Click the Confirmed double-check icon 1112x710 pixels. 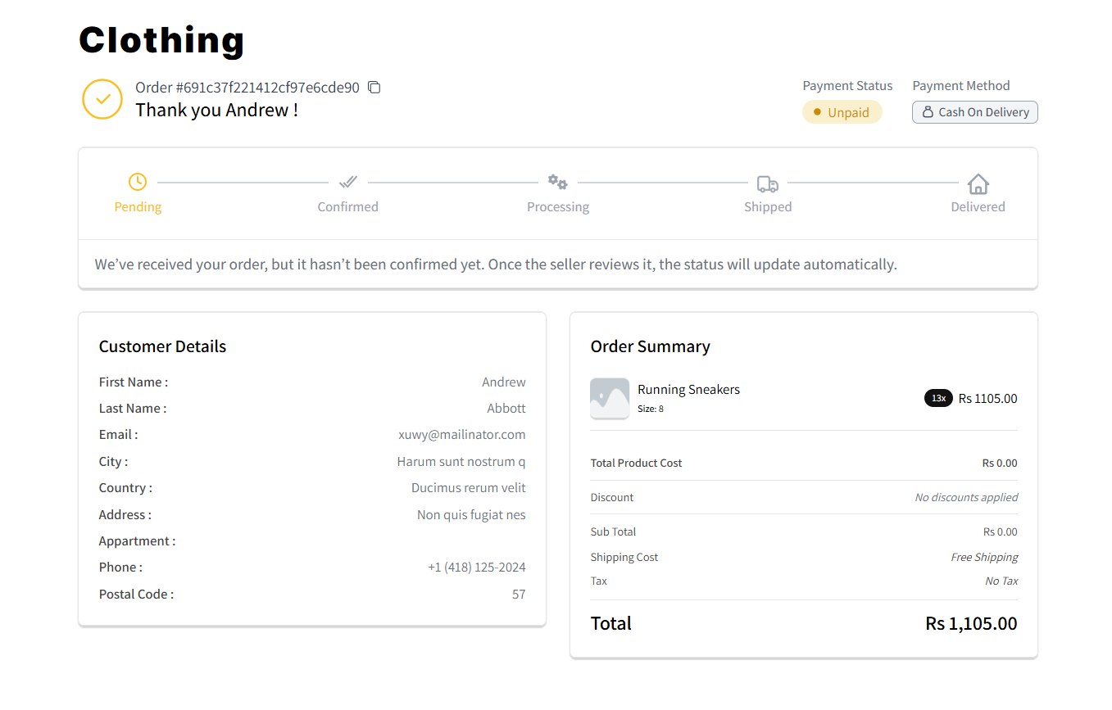[348, 182]
